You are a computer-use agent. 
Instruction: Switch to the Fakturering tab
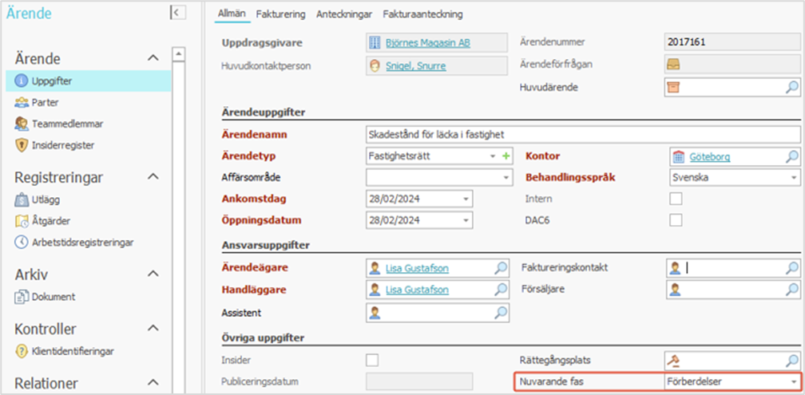click(281, 14)
